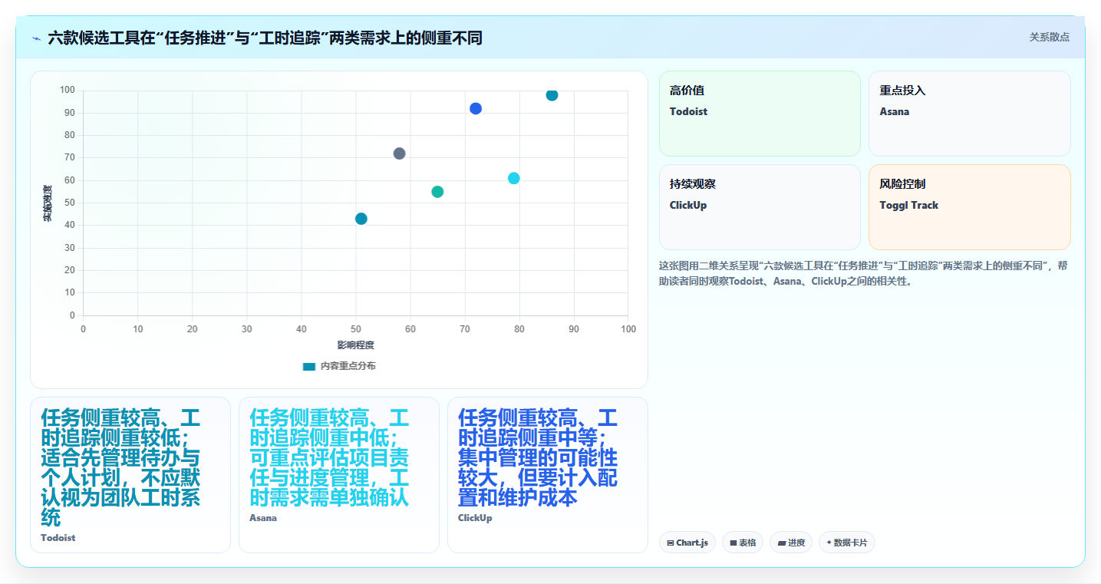Open the 高价值 Todoist quadrant card
The image size is (1101, 584).
click(760, 114)
